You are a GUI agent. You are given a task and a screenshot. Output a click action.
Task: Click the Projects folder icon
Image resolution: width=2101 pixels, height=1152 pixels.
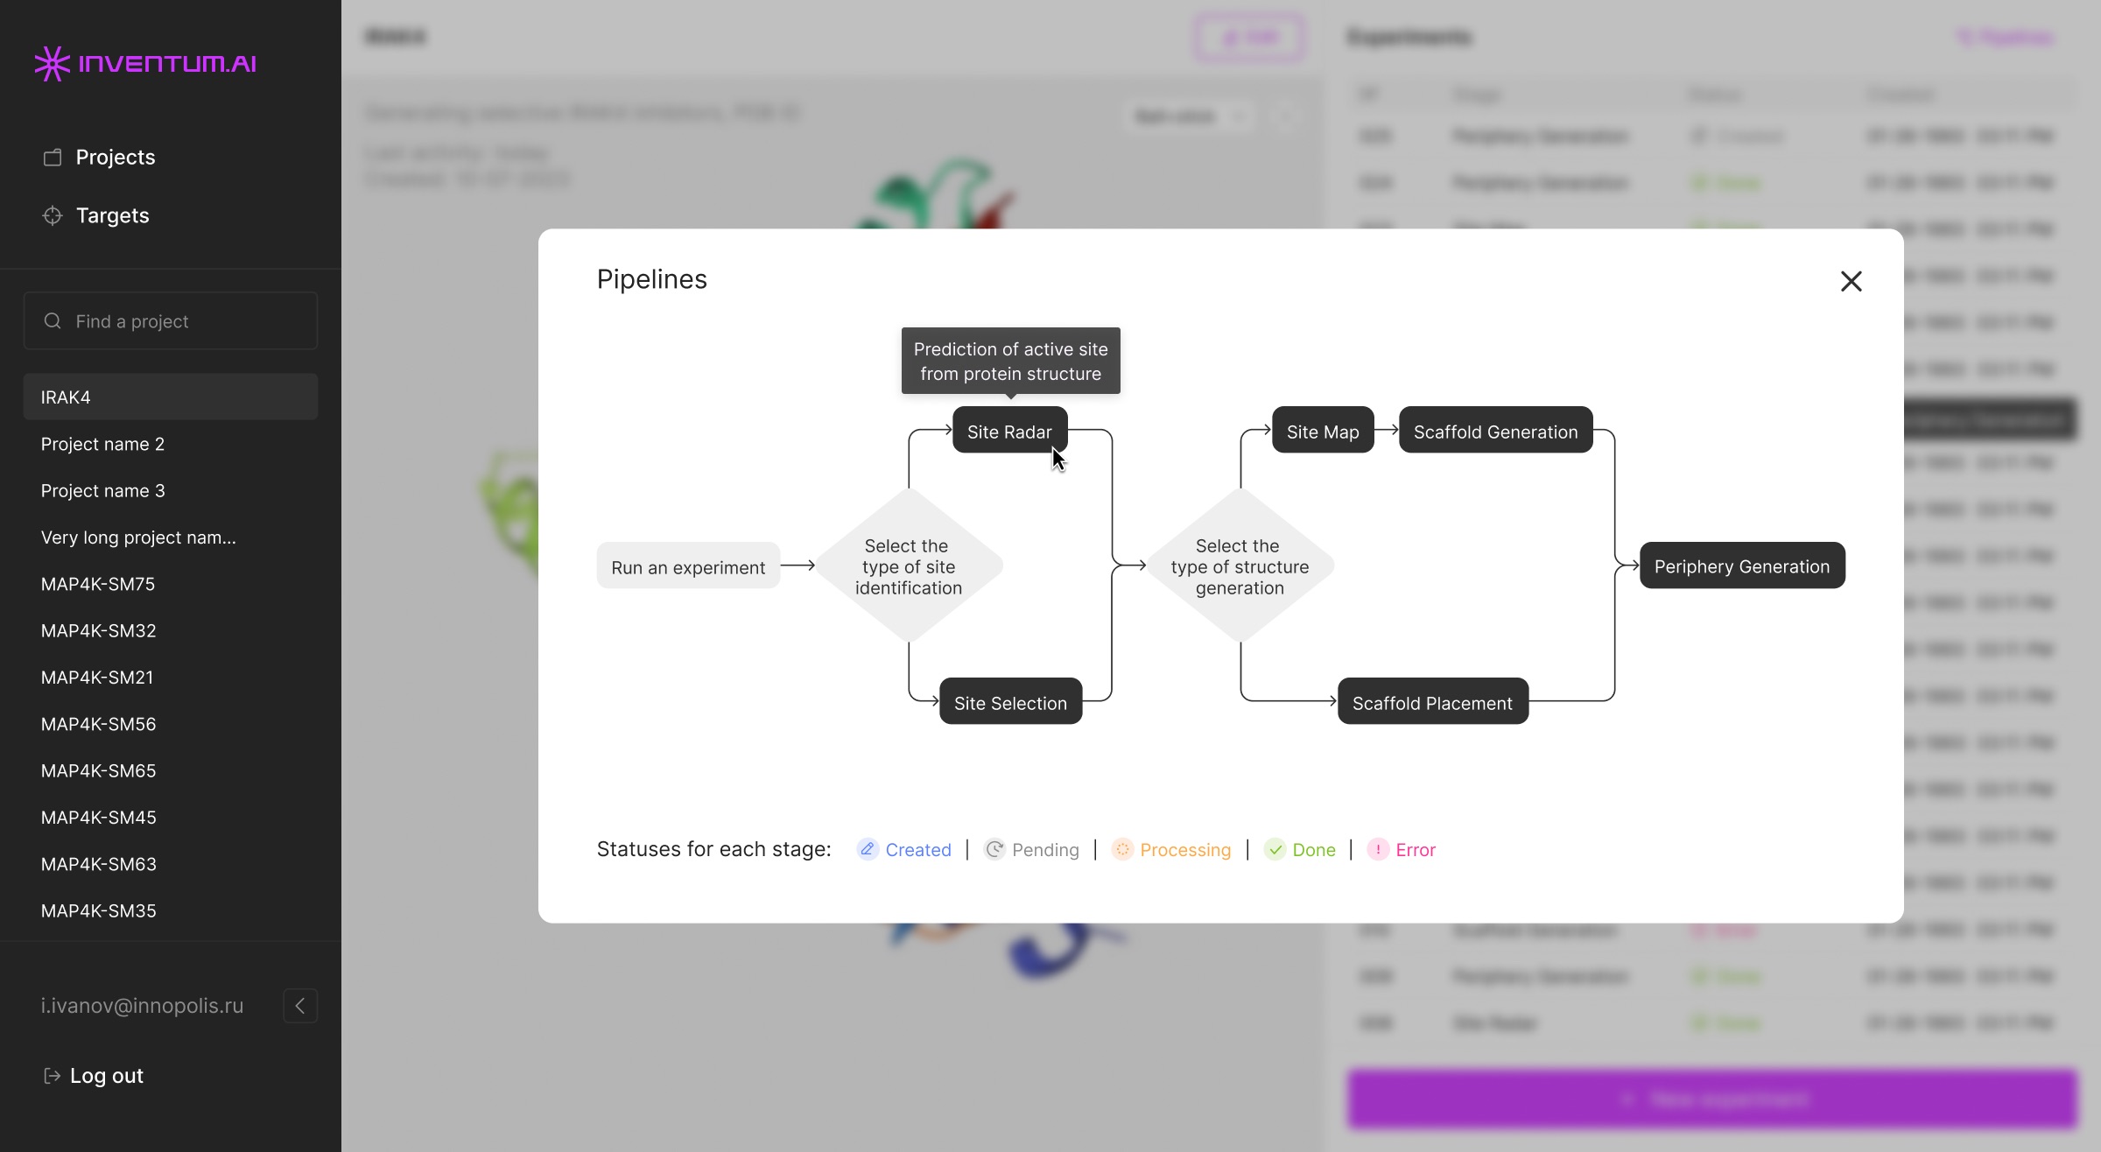click(53, 157)
